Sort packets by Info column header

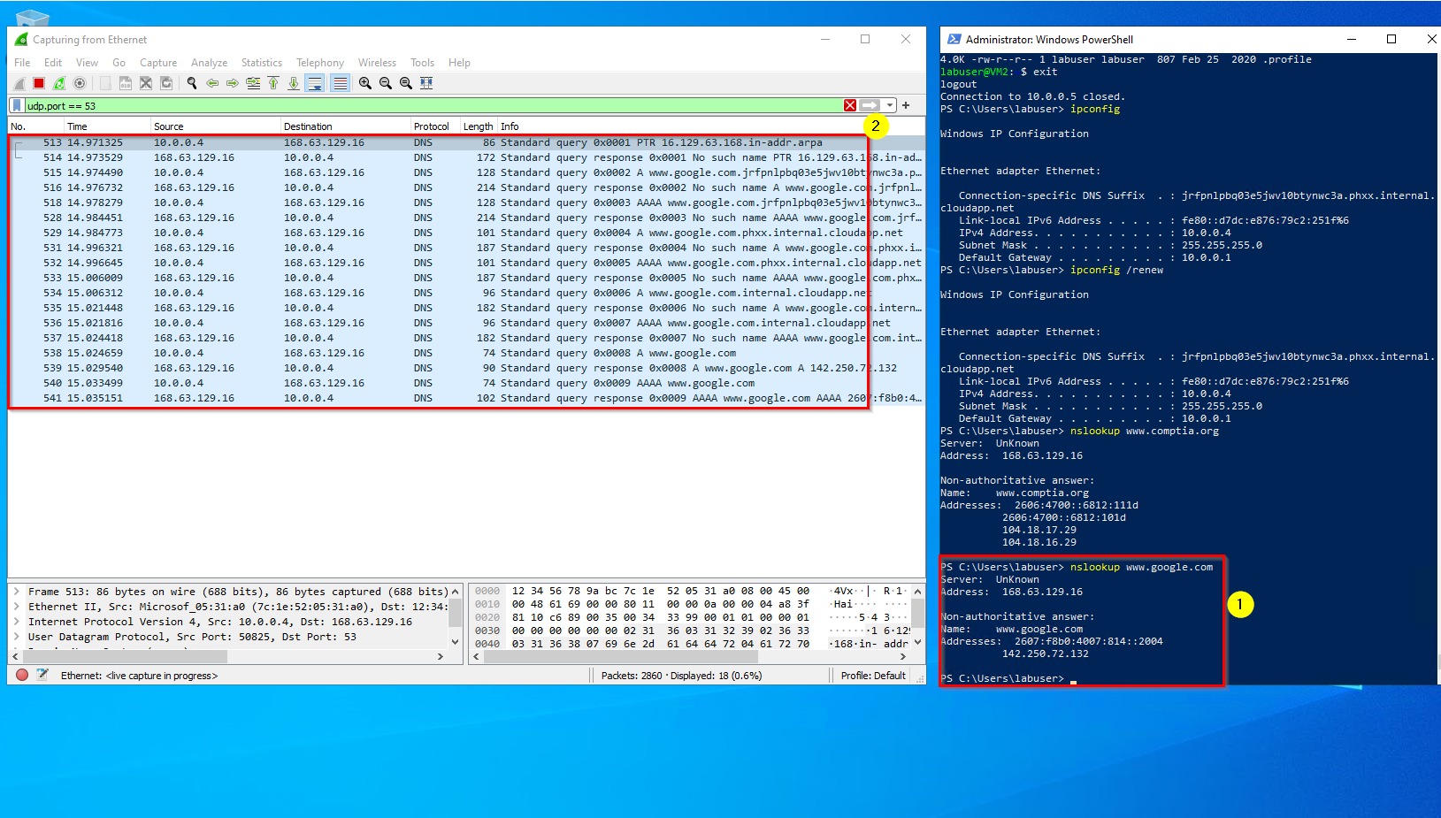711,126
